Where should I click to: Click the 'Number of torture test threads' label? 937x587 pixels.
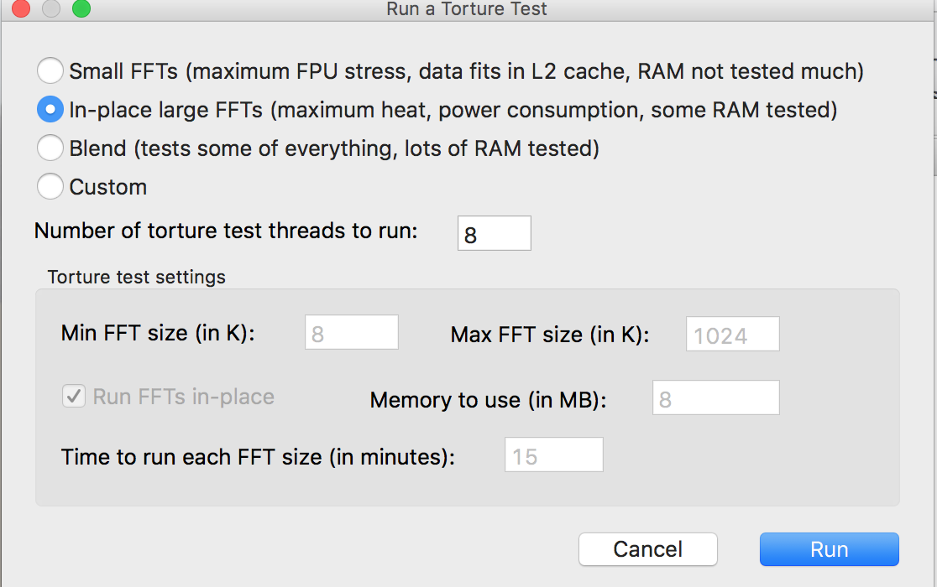(226, 231)
